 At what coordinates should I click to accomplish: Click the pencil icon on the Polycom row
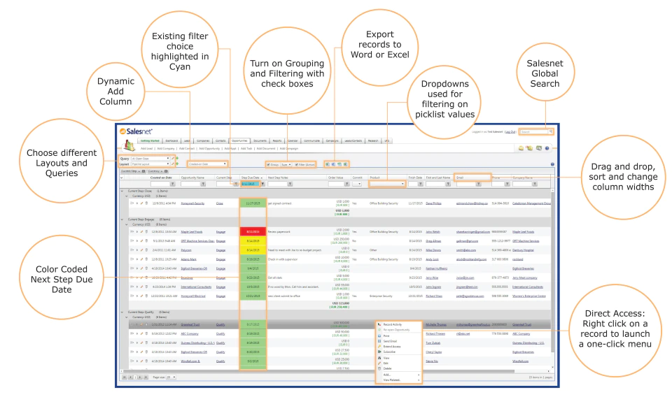click(142, 250)
